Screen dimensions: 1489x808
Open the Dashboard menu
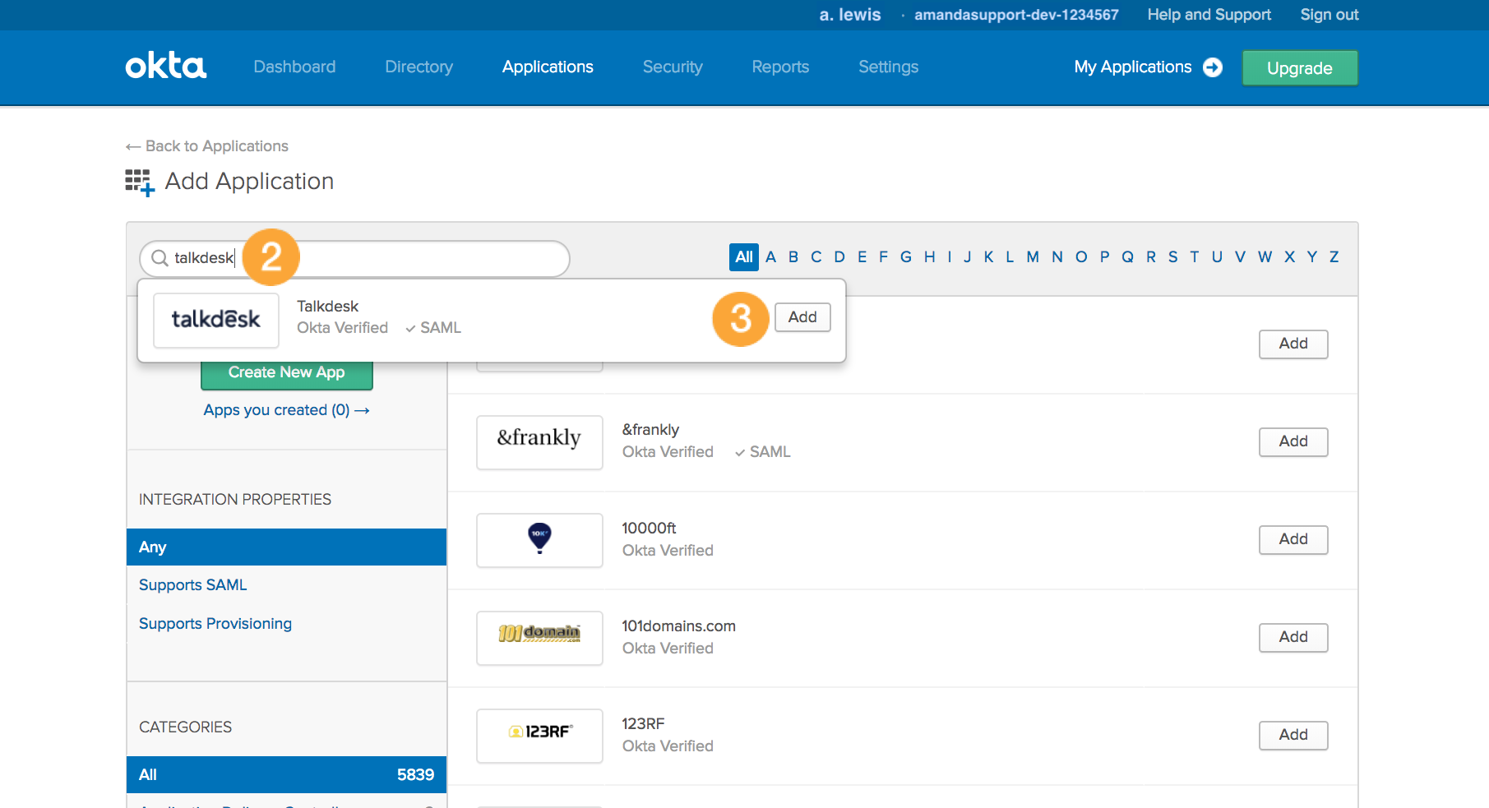294,67
